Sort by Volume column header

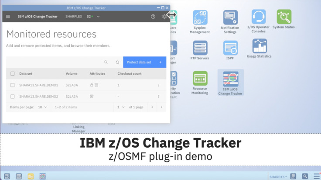coord(72,73)
